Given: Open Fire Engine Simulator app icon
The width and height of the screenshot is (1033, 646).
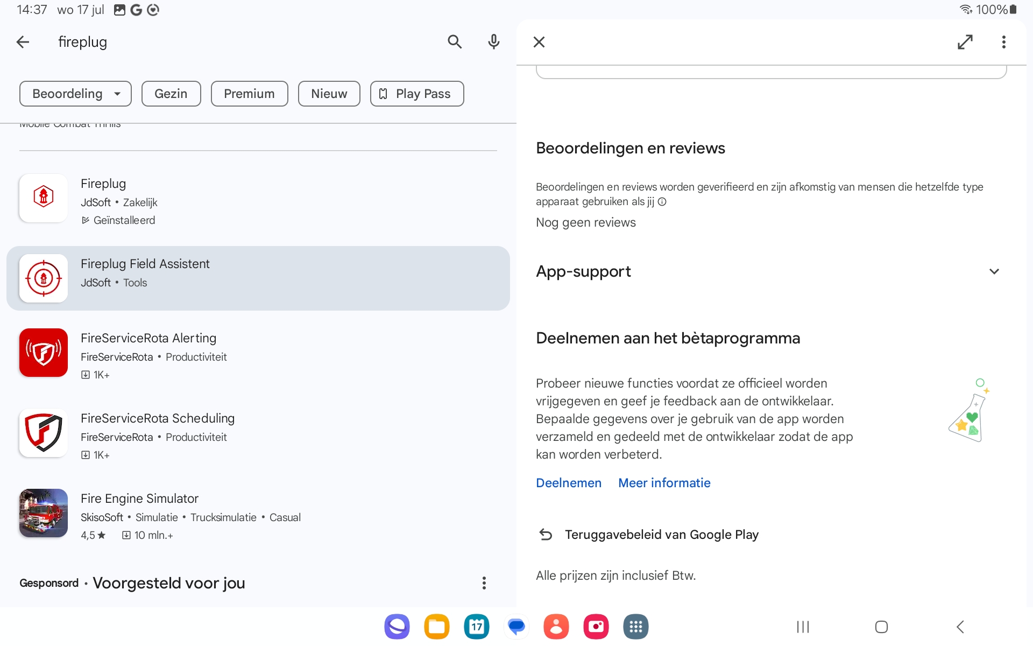Looking at the screenshot, I should 44,513.
